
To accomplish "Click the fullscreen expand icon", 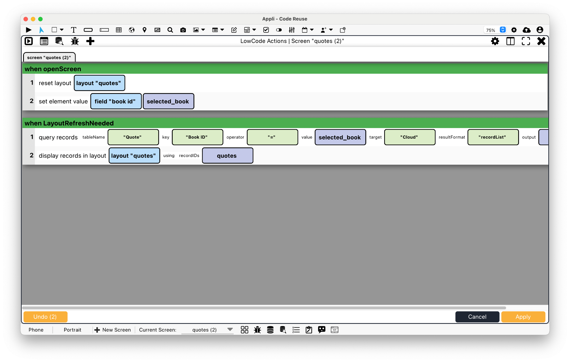I will [526, 41].
